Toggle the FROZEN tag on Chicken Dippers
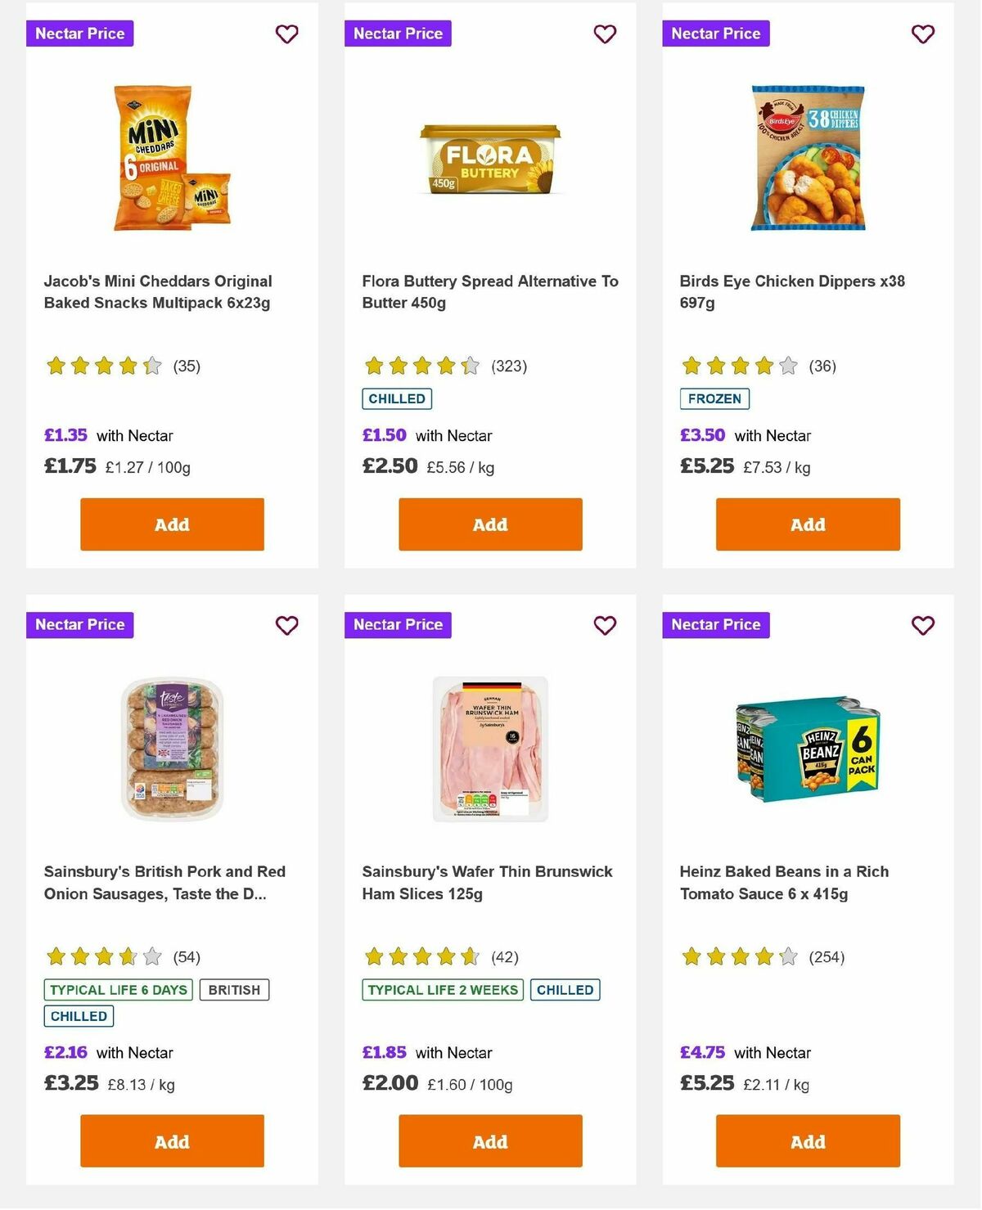The width and height of the screenshot is (982, 1210). tap(714, 398)
